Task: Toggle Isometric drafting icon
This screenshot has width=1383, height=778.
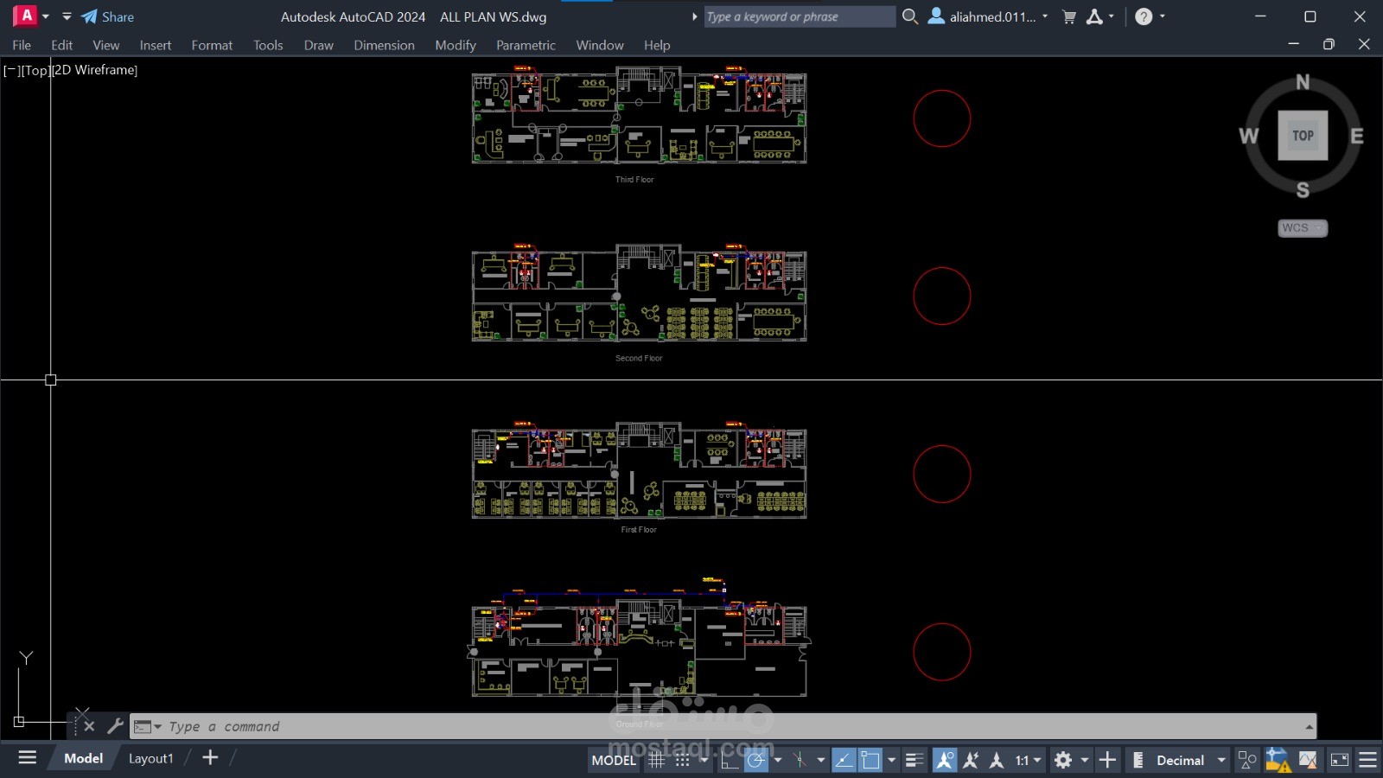Action: 800,761
